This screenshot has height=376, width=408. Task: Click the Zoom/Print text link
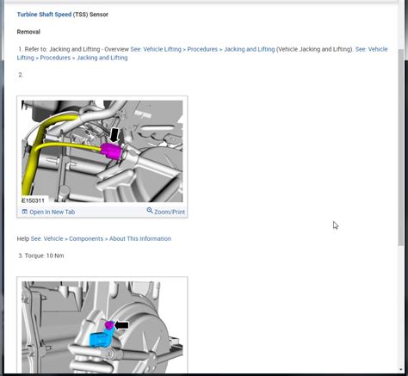pos(170,212)
